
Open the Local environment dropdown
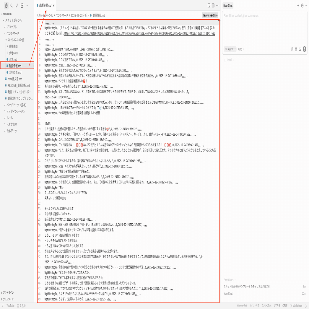pos(229,60)
